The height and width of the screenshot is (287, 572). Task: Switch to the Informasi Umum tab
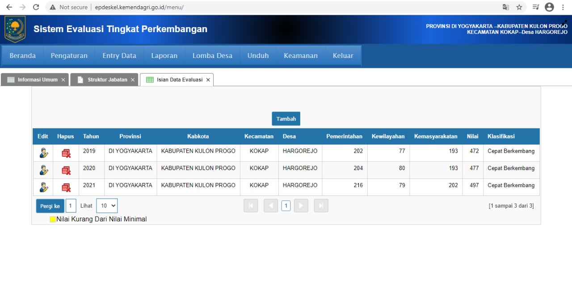tap(34, 80)
